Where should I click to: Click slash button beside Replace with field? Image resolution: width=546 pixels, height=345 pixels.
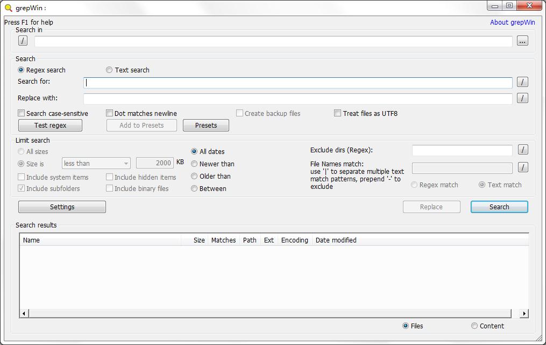click(522, 98)
